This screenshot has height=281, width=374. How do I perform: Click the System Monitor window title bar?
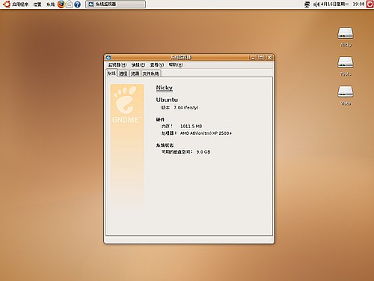tap(181, 58)
